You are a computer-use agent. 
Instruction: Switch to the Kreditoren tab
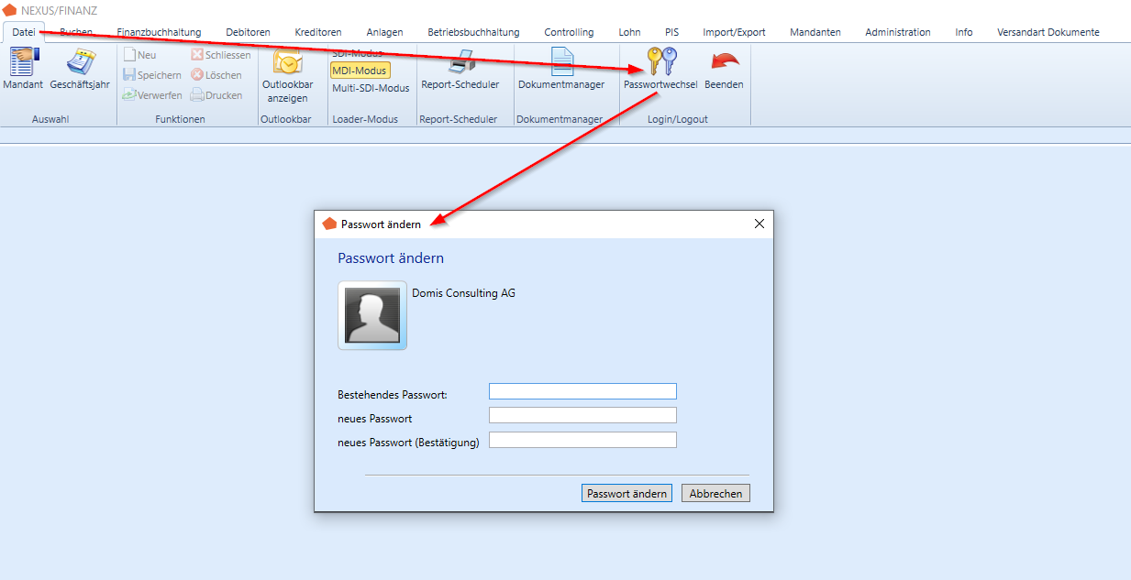(318, 32)
